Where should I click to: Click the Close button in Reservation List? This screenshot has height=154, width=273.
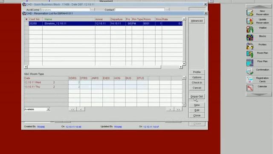pos(197,115)
